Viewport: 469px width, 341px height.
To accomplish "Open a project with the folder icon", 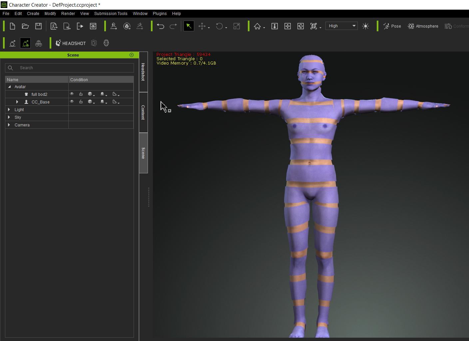I will point(25,26).
